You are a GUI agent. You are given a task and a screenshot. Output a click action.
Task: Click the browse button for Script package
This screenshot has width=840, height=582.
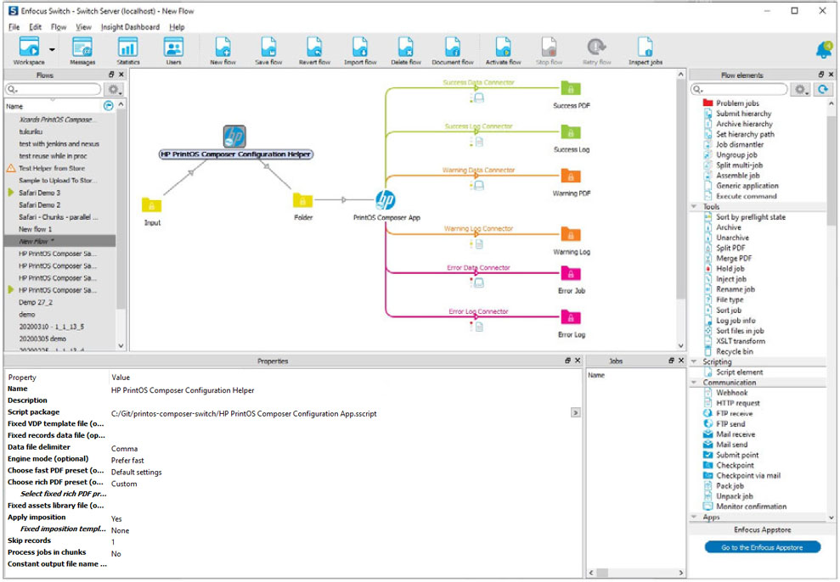pos(574,412)
